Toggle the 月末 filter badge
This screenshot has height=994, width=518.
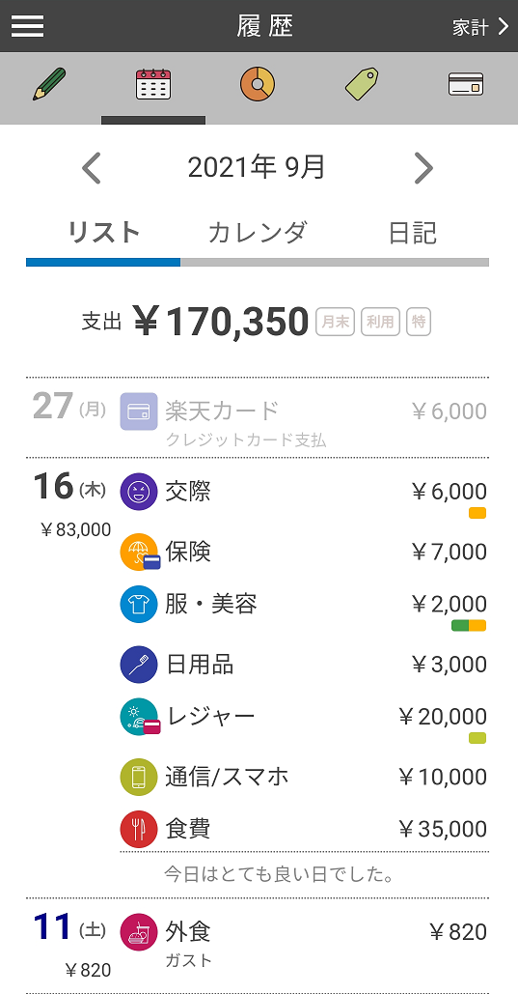335,322
